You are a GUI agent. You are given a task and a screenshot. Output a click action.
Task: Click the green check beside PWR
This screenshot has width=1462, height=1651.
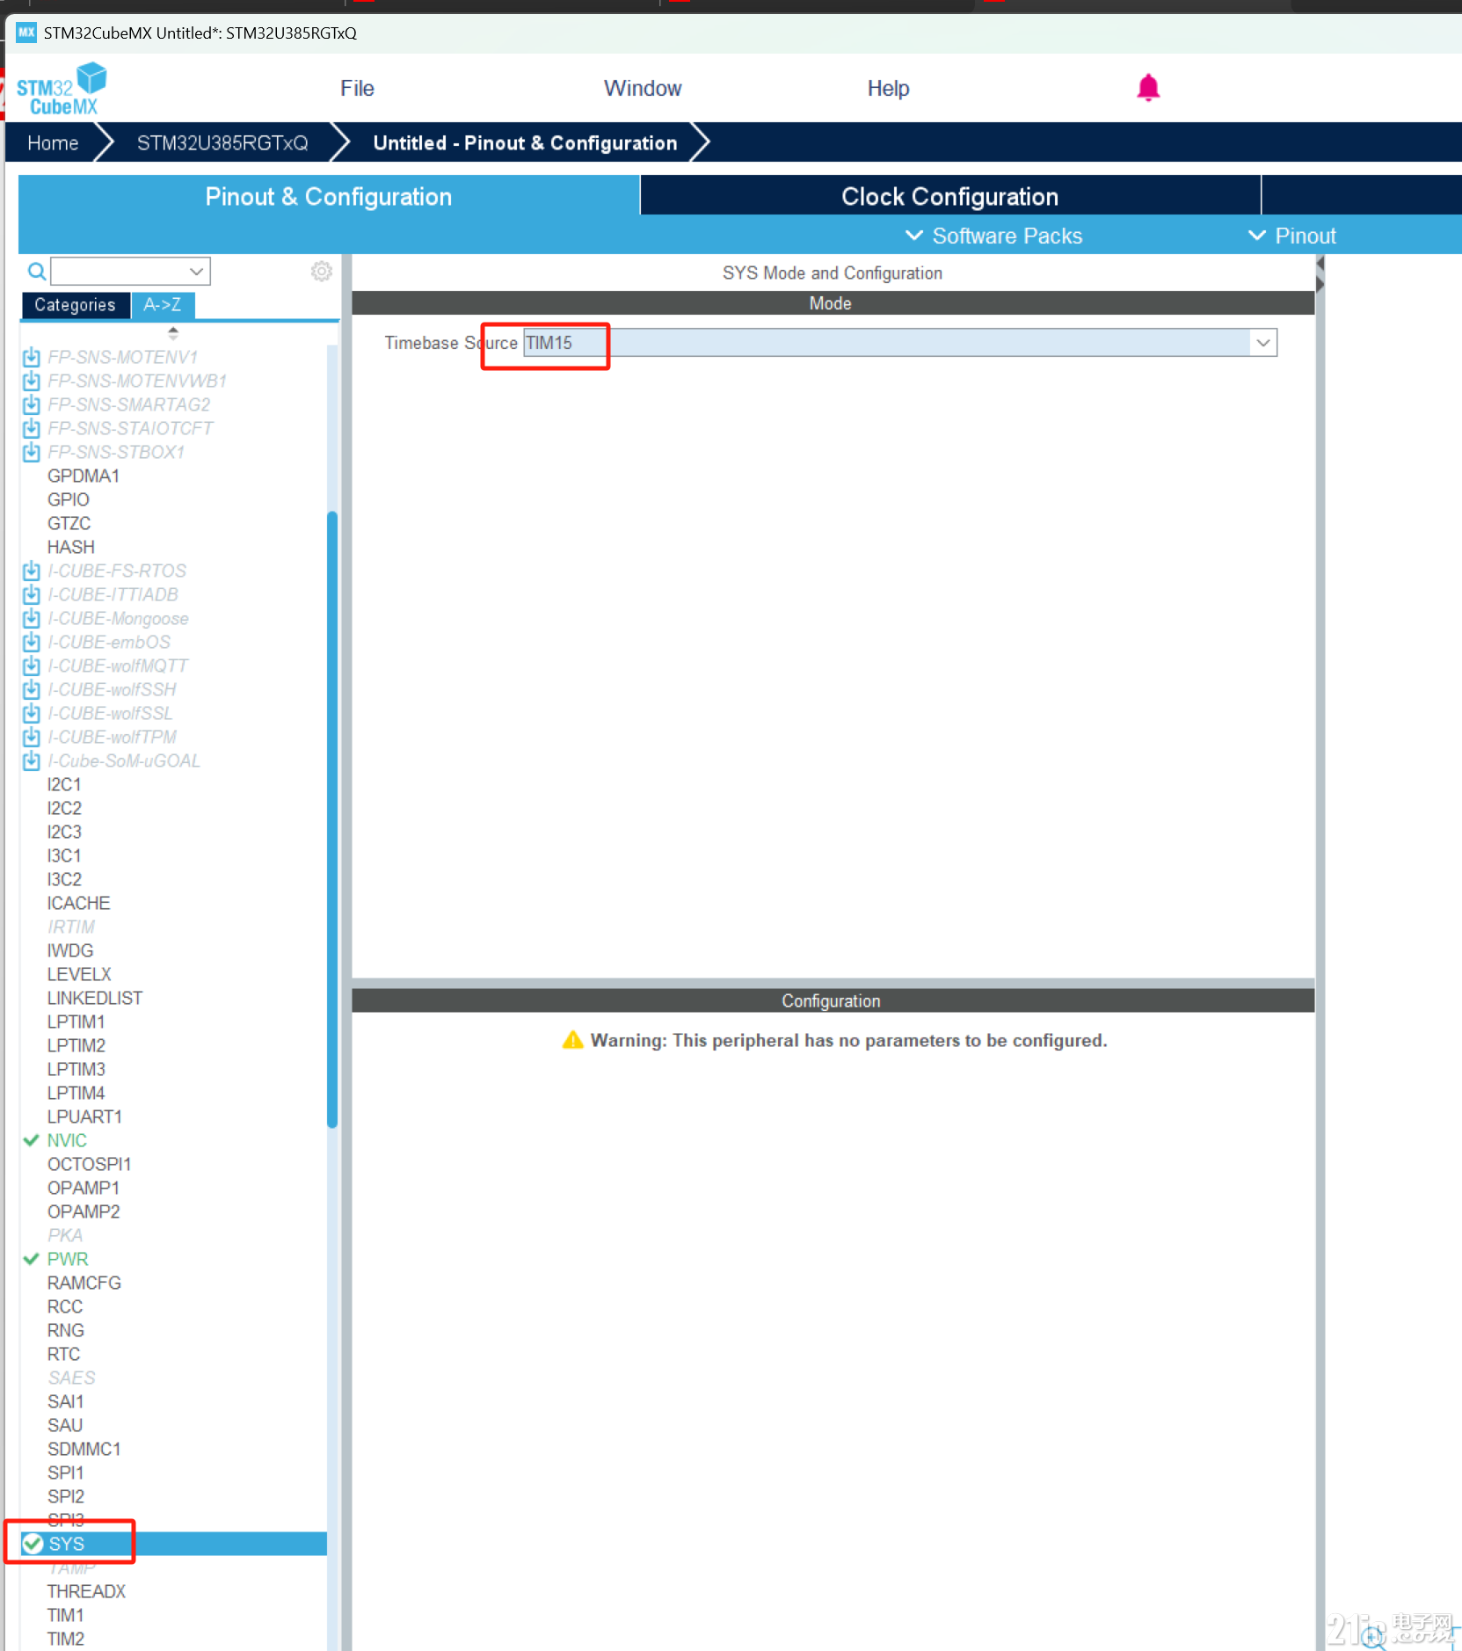[x=32, y=1259]
